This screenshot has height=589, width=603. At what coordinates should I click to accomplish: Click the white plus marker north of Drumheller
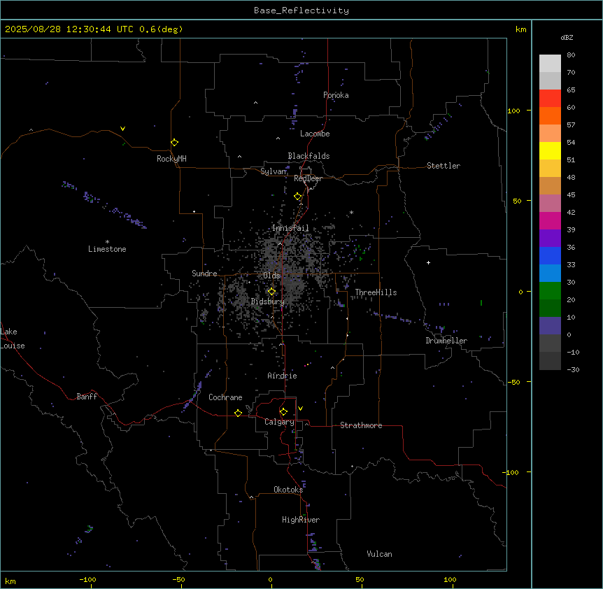coord(428,262)
